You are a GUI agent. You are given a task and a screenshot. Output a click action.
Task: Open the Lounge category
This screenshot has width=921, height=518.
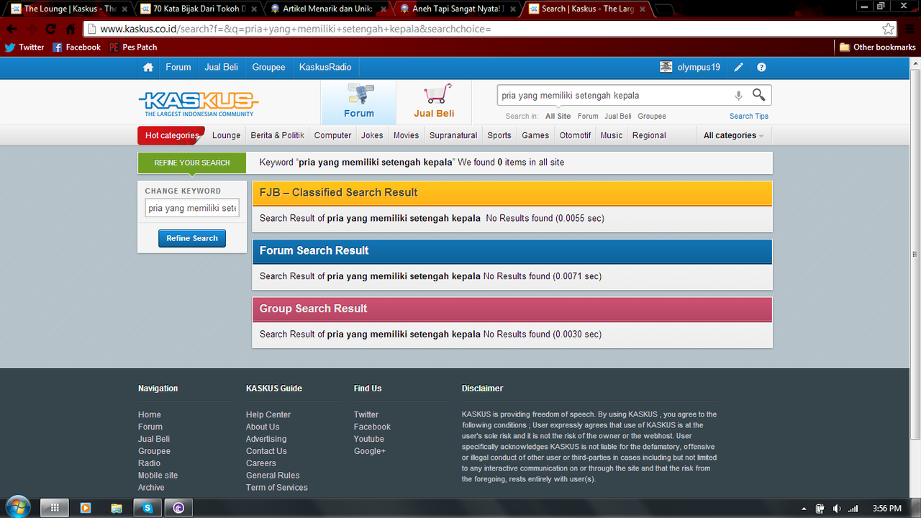click(227, 135)
